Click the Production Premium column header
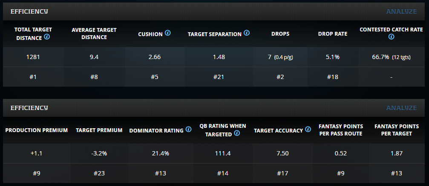 37,130
